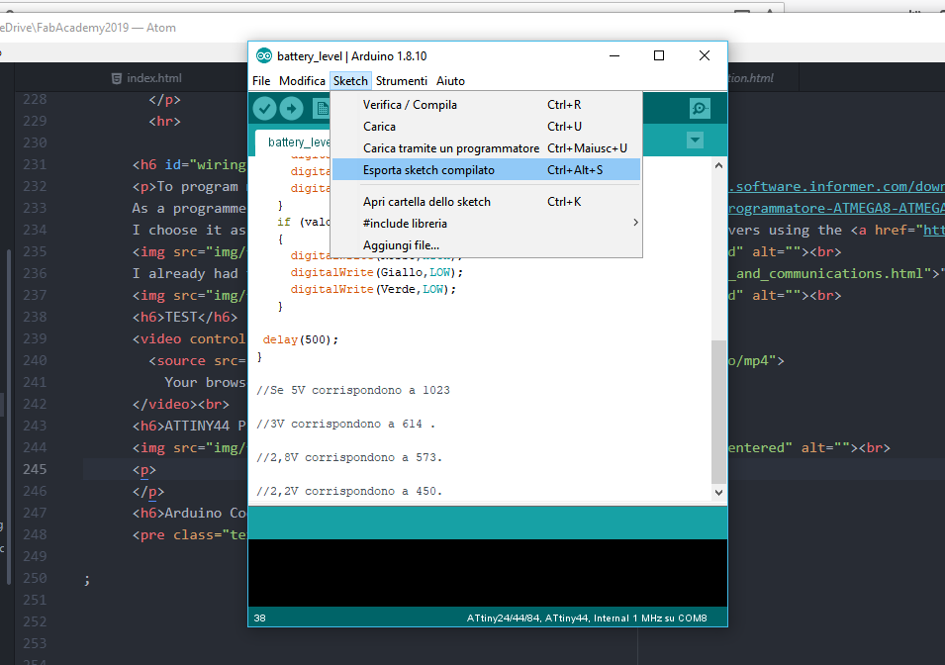Click the black Arduino console output area

[488, 573]
